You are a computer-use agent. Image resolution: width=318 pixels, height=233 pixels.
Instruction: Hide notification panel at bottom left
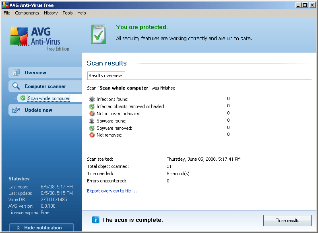41,227
